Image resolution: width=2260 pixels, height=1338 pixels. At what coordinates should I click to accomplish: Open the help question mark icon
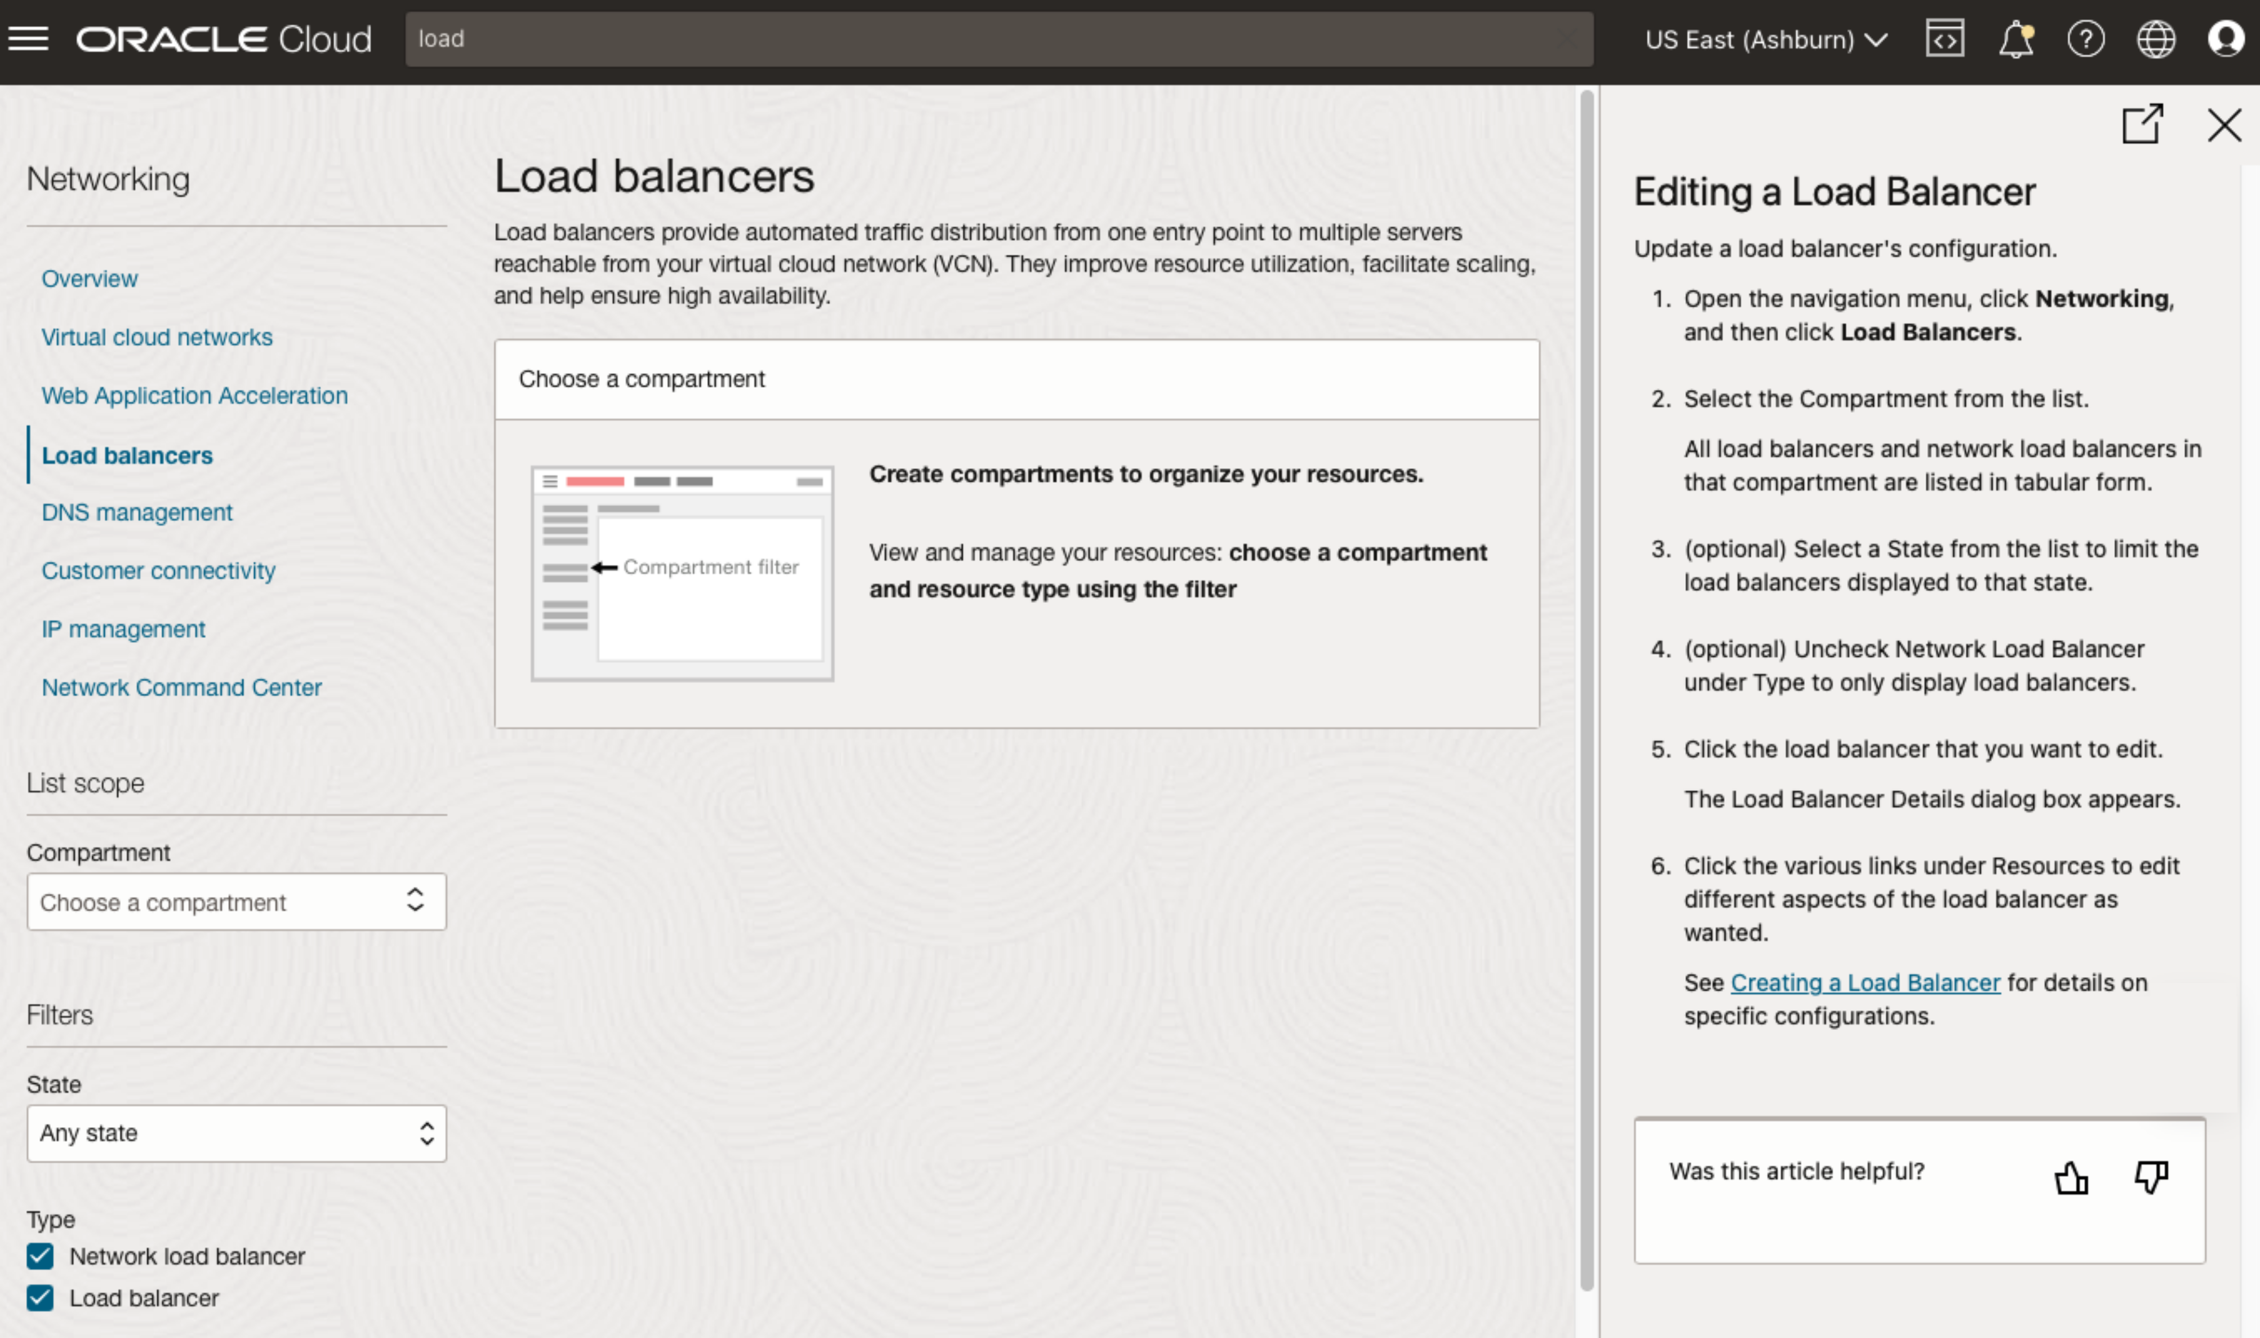(x=2086, y=38)
